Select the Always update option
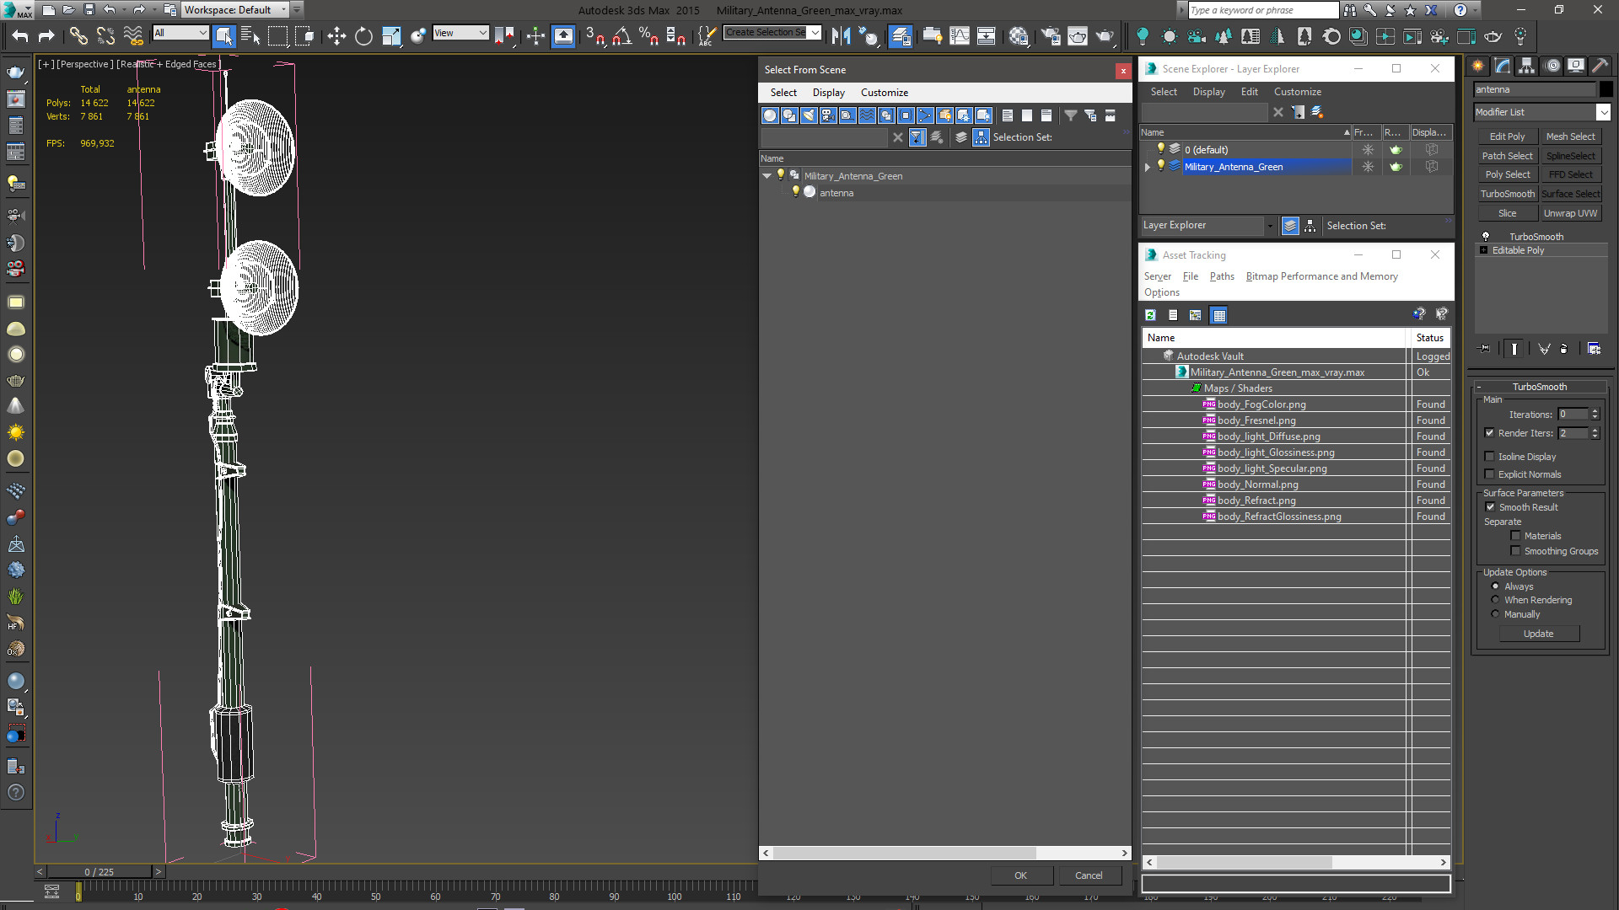Viewport: 1619px width, 910px height. 1496,586
